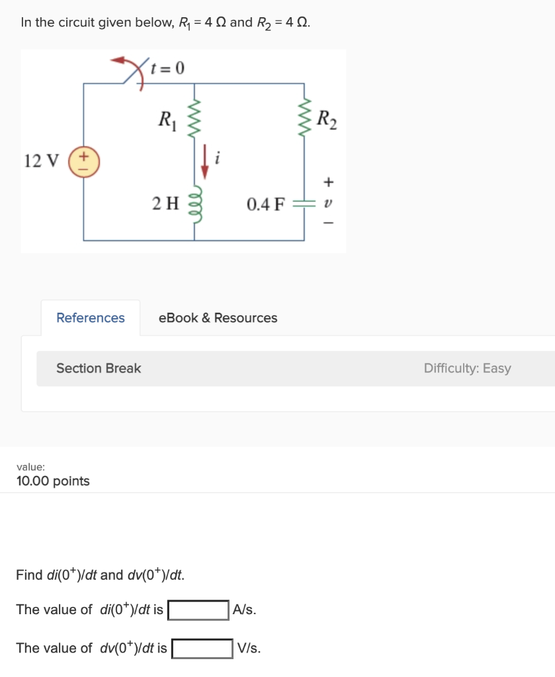This screenshot has width=555, height=677.
Task: Open the eBook & Resources tab
Action: click(x=218, y=318)
